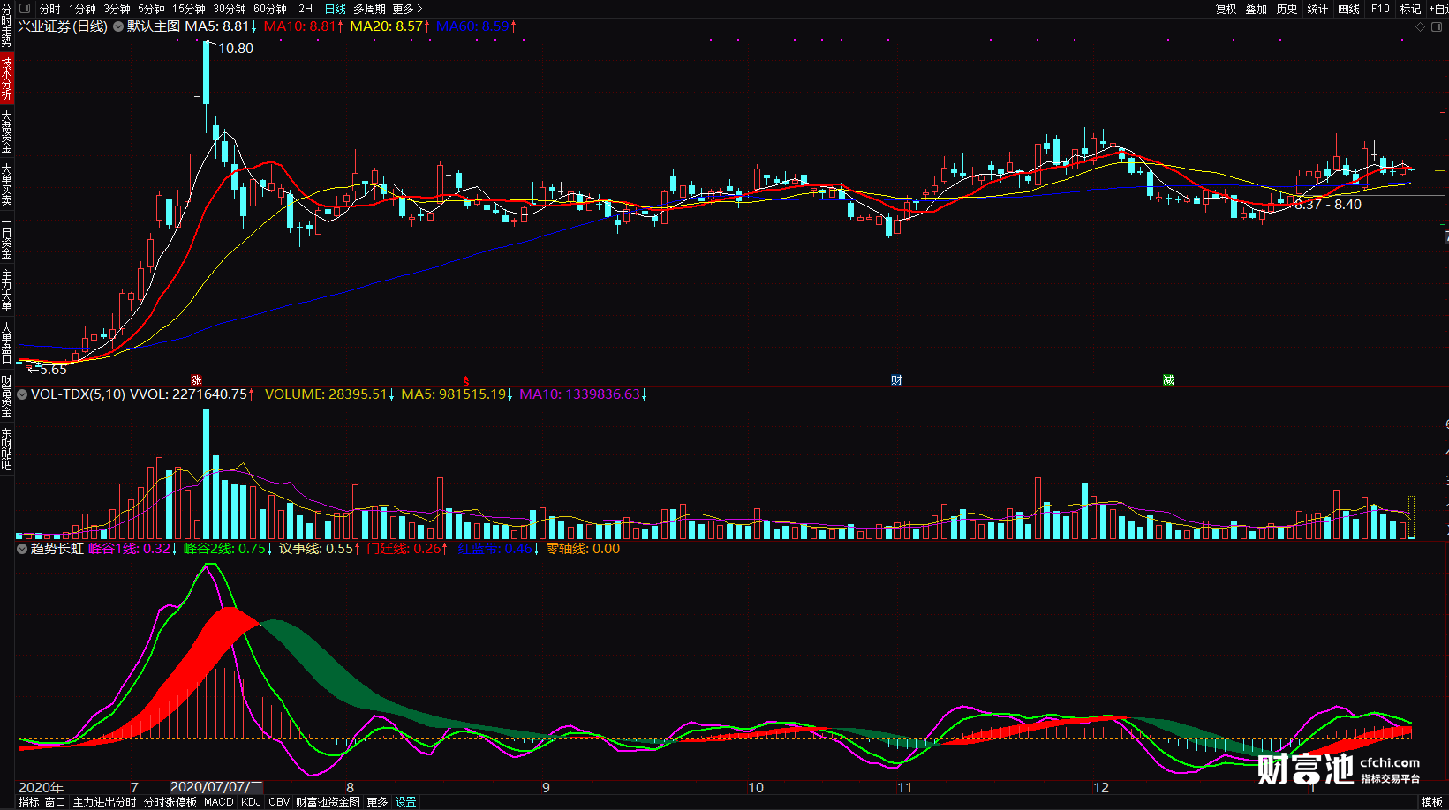
Task: Select the 主力进出分时 indicator
Action: [104, 802]
